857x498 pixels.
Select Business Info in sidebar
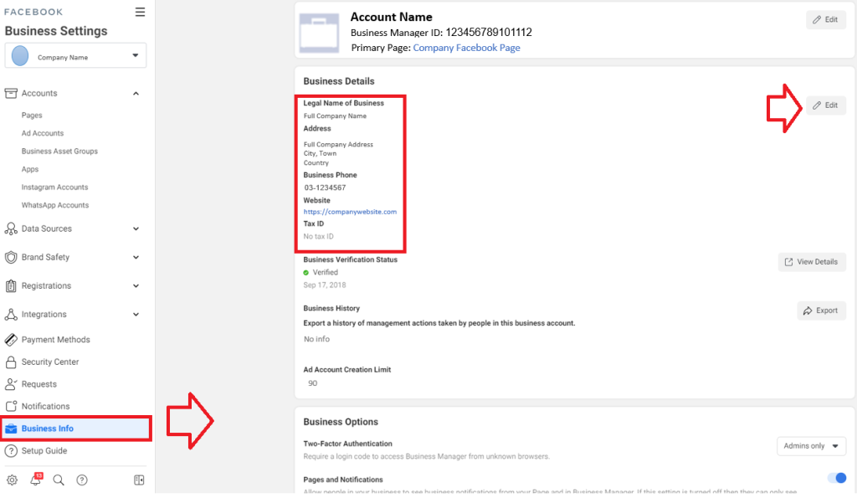pos(76,429)
